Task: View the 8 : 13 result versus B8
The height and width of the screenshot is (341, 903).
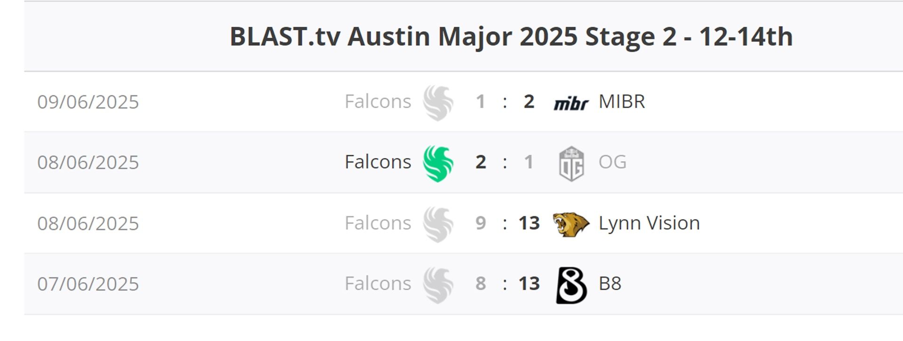Action: click(507, 284)
